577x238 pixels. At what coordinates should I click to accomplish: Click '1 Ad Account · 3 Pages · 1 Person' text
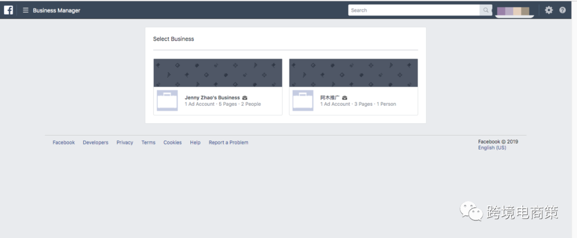click(x=358, y=104)
